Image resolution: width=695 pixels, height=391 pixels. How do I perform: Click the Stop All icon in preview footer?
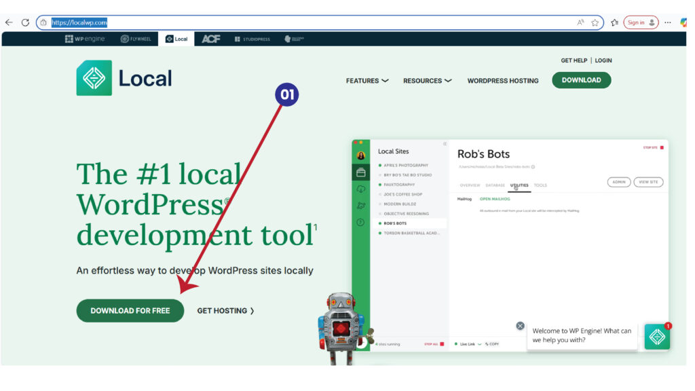click(442, 344)
